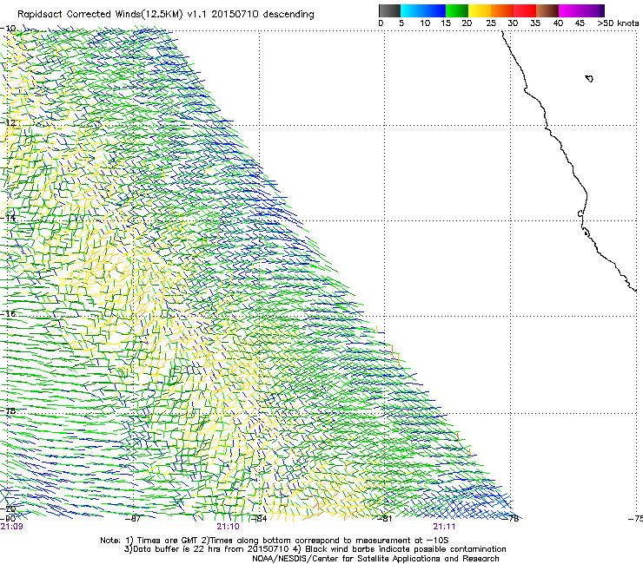The height and width of the screenshot is (564, 643).
Task: Click the "-14" latitude axis label
Action: (9, 218)
